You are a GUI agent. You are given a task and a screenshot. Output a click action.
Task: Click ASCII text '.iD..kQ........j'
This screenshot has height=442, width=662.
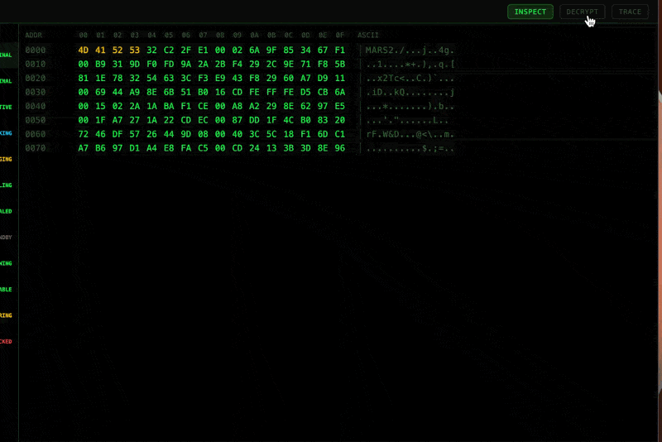410,92
